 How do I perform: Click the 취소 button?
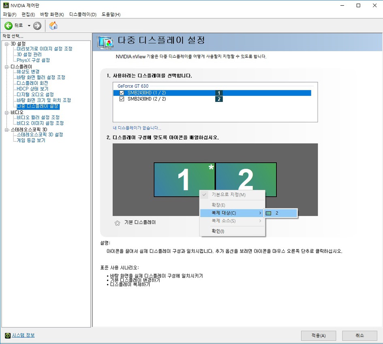(x=359, y=336)
